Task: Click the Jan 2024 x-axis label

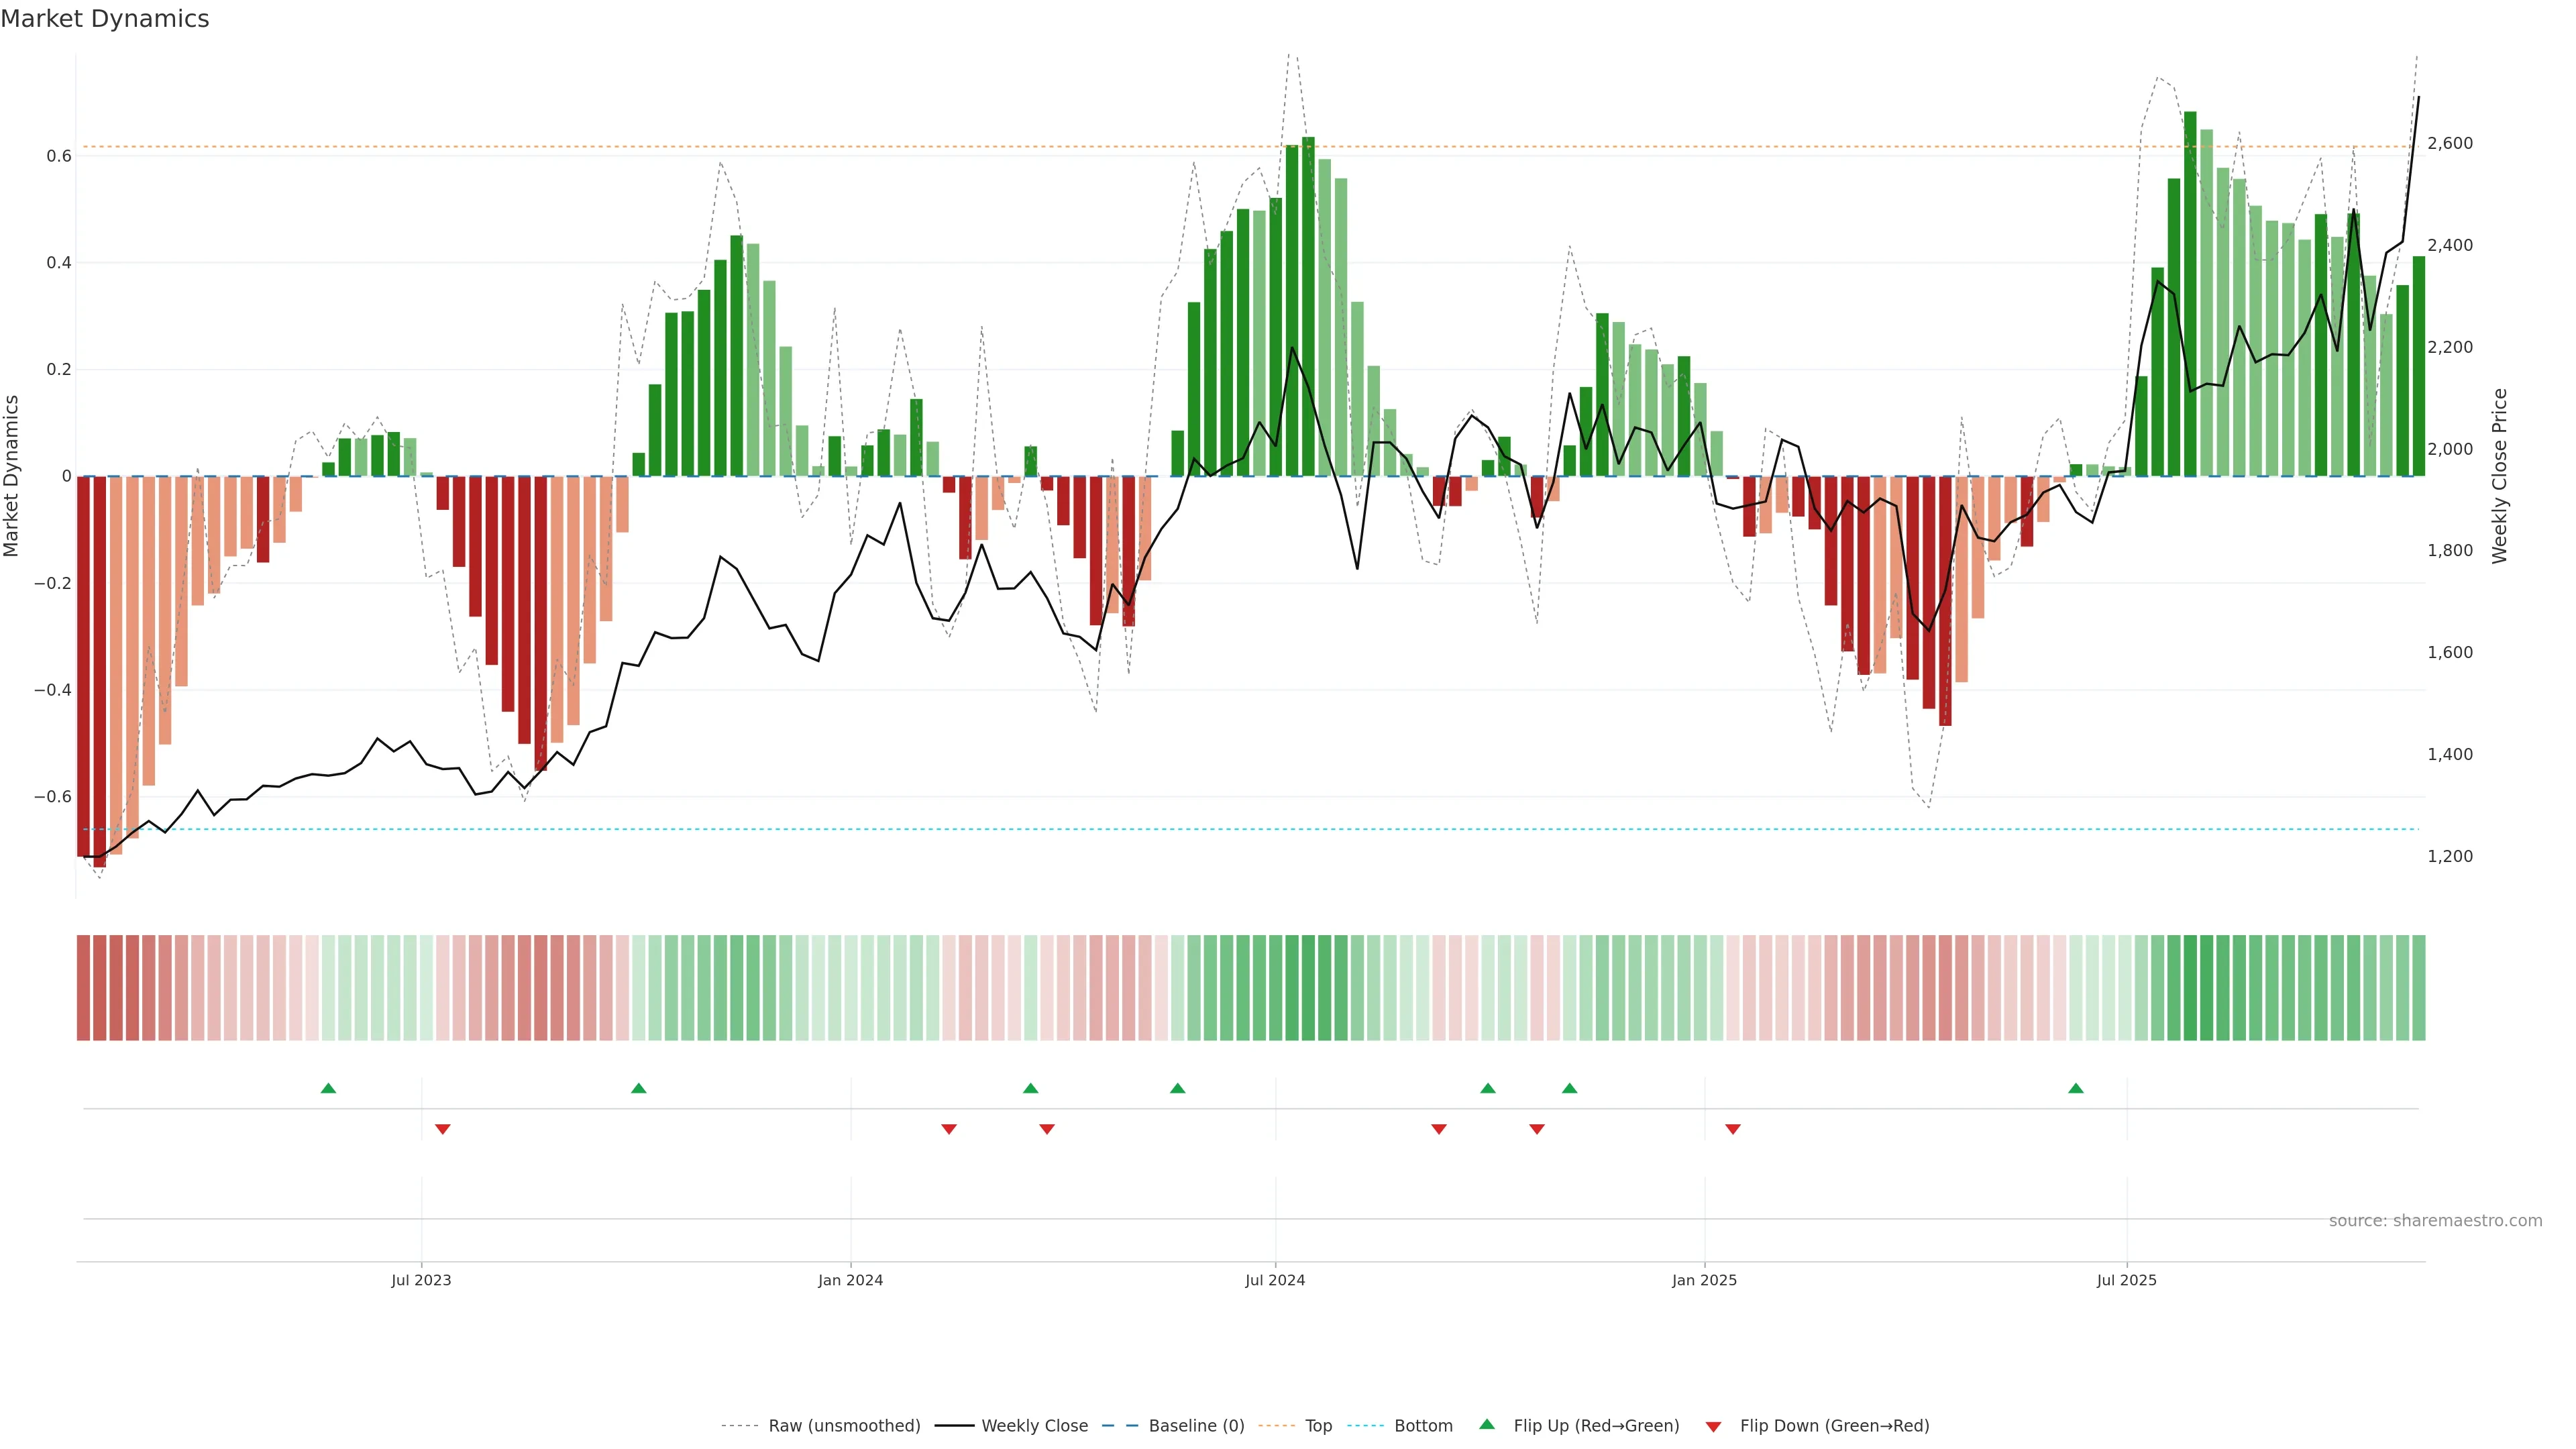Action: [850, 1280]
